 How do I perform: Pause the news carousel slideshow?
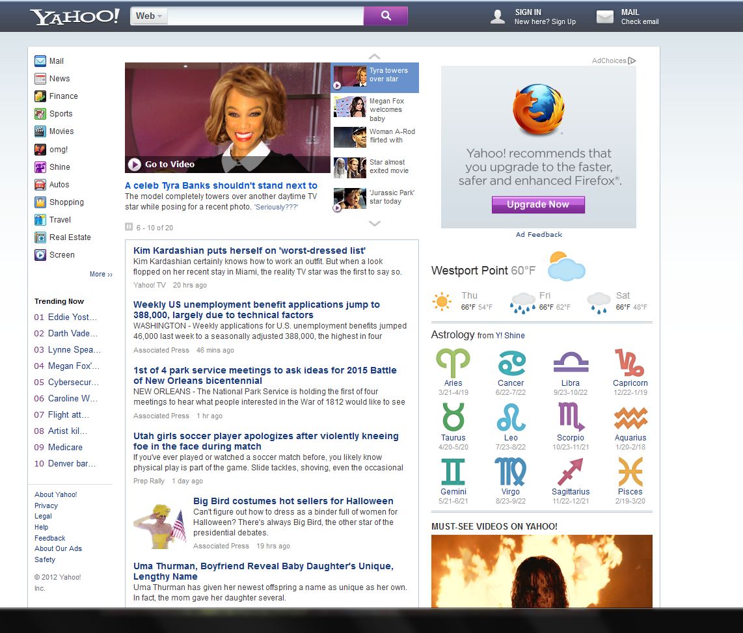coord(129,227)
